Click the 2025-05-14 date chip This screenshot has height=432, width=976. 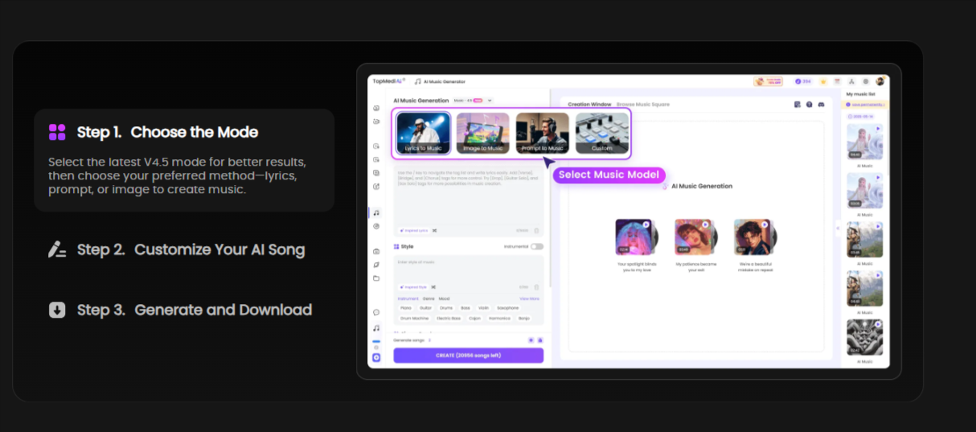pos(860,117)
